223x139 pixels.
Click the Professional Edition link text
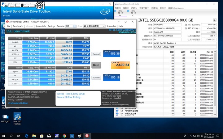click(x=18, y=103)
